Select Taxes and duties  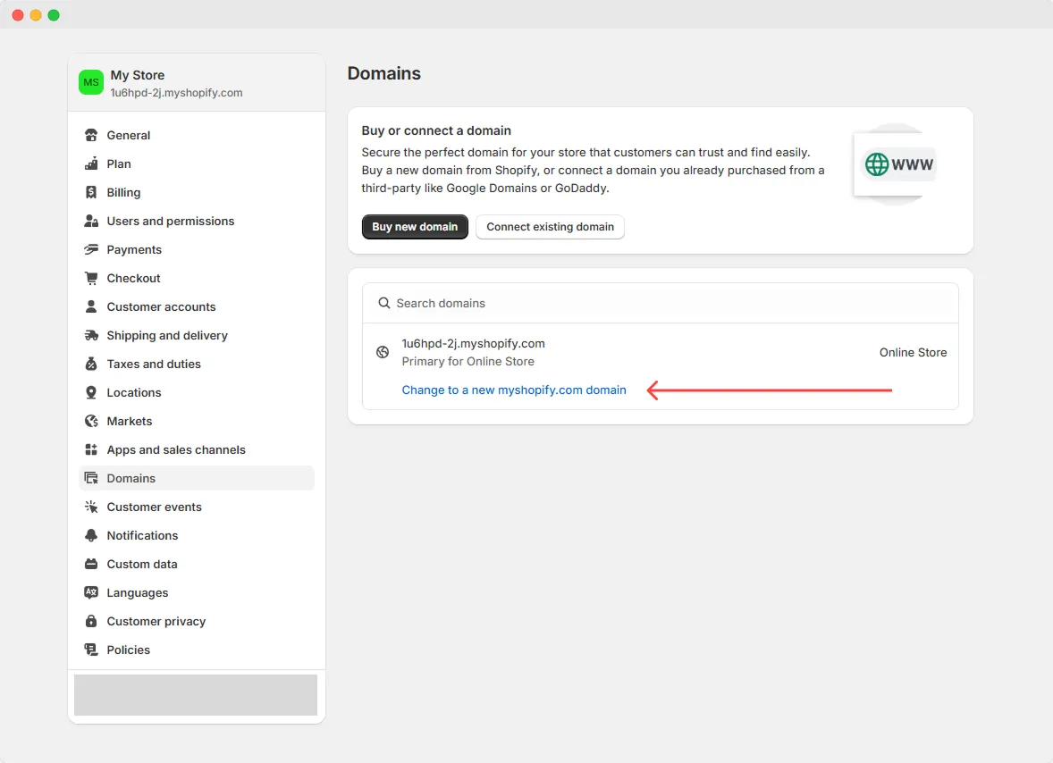(x=154, y=365)
